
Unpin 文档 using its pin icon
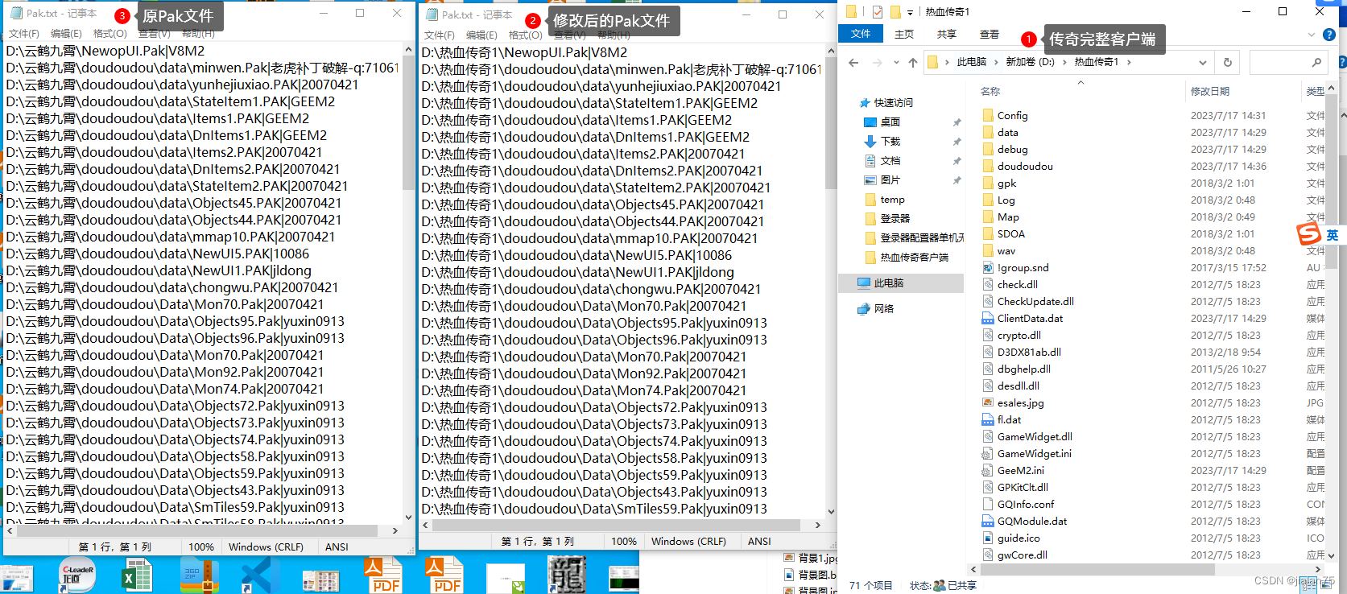957,161
